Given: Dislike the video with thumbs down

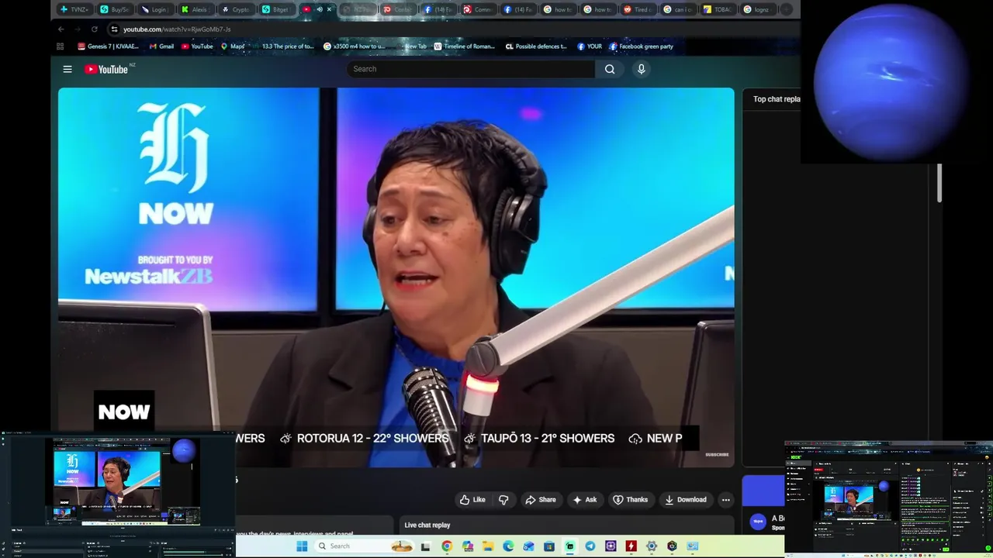Looking at the screenshot, I should 503,500.
